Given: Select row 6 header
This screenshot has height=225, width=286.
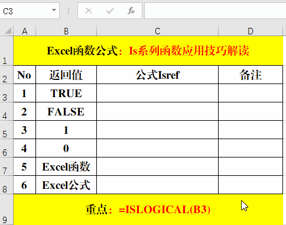Looking at the screenshot, I should click(x=6, y=148).
